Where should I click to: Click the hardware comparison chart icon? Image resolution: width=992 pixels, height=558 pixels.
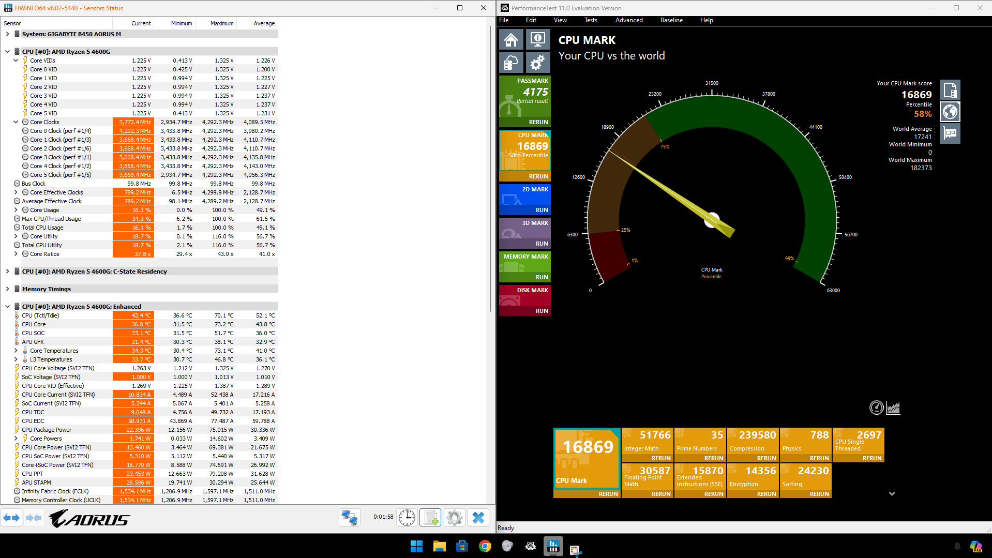point(950,133)
